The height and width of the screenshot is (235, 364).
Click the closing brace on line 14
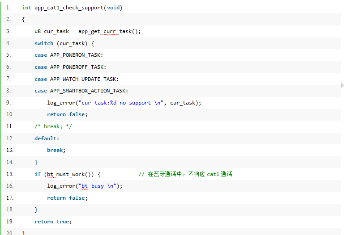coord(36,162)
